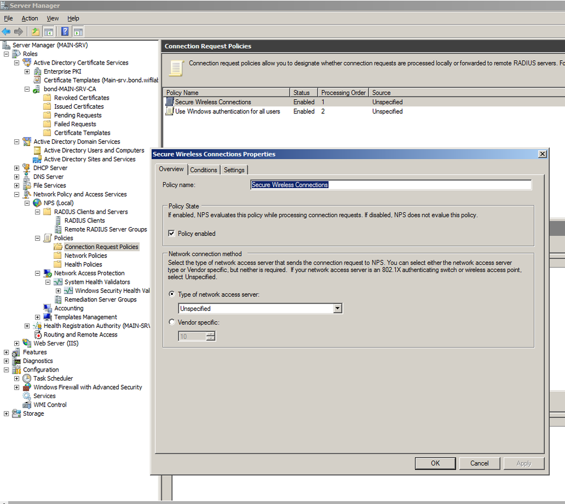Select the Vendor specific radio button
Screen dimensions: 565x504
[172, 322]
